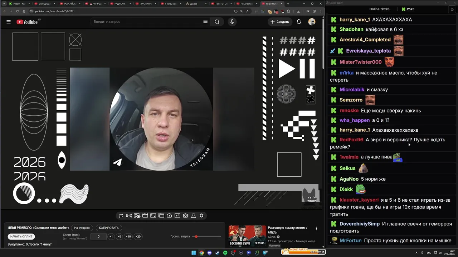458x257 pixels.
Task: Click the Создать create button
Action: [279, 22]
